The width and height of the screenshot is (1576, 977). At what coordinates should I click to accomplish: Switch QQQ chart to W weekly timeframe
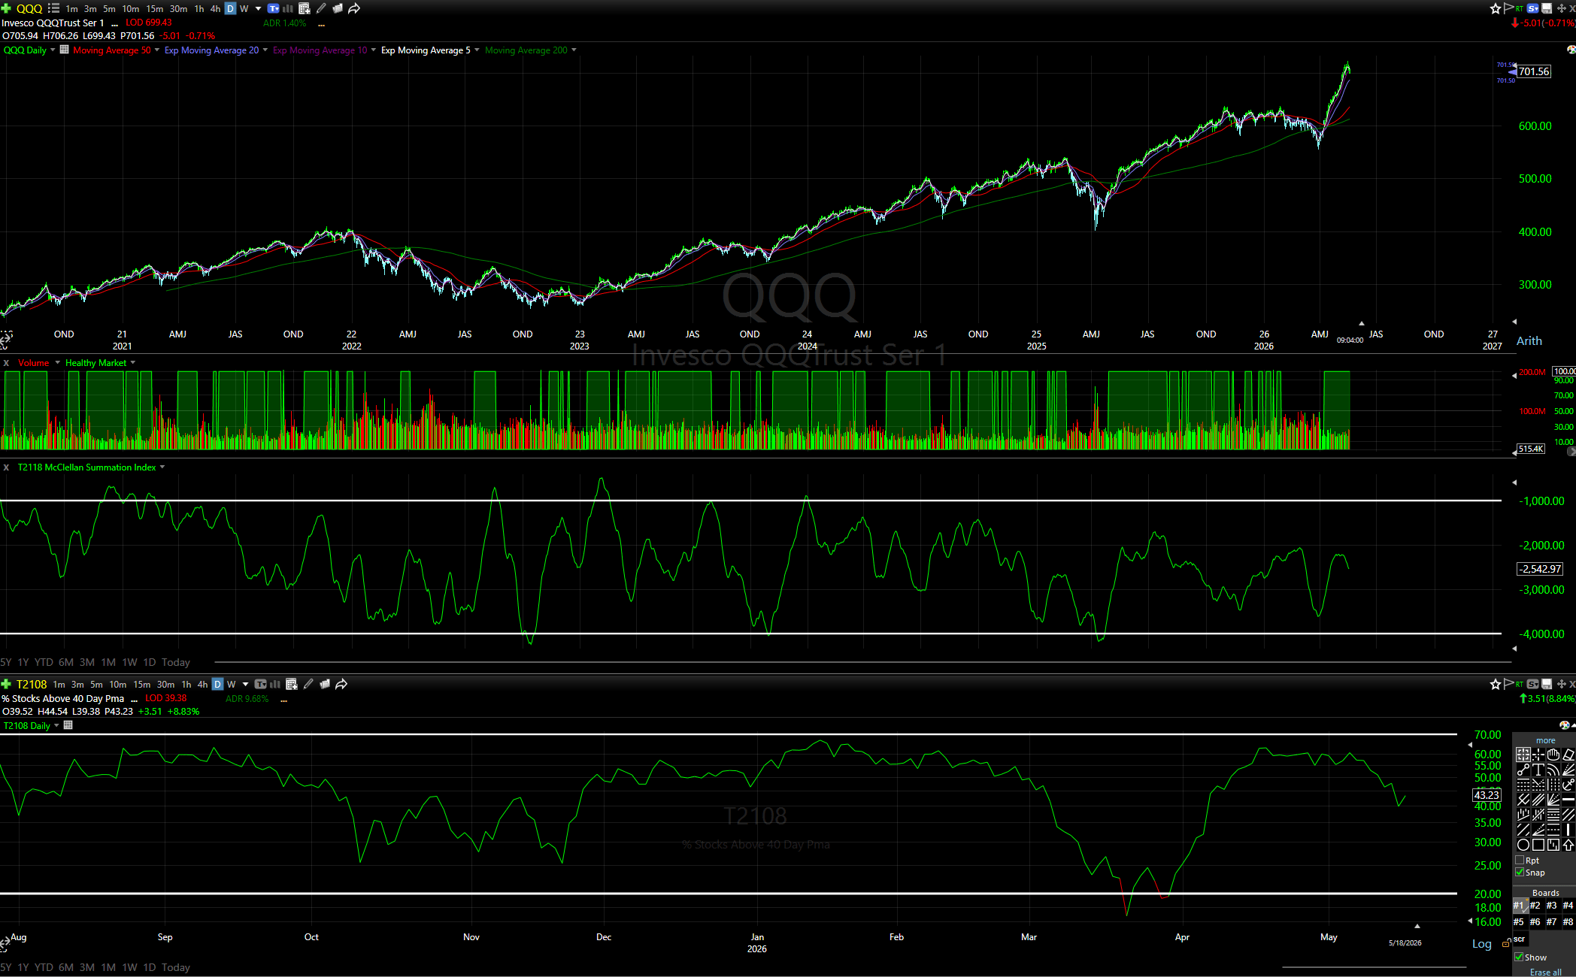pos(244,9)
